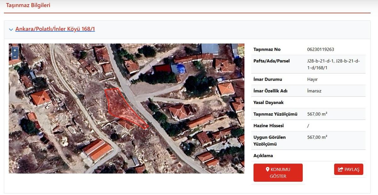Click the Taşınmaz Bilgileri heading

(28, 5)
